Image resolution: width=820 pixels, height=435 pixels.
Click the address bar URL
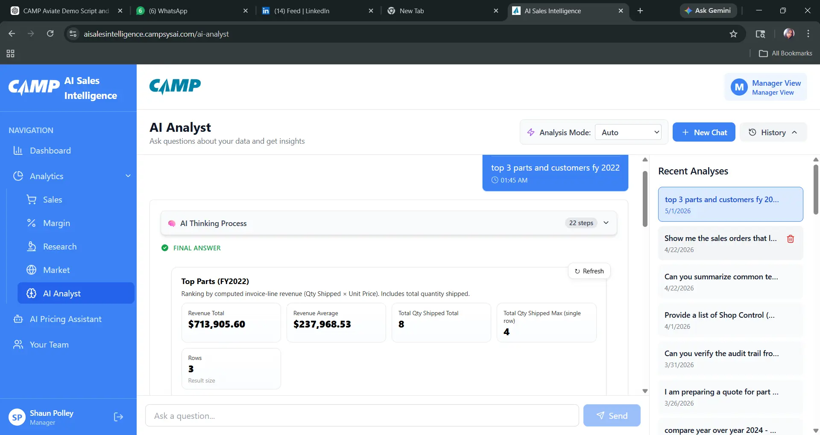click(x=156, y=34)
